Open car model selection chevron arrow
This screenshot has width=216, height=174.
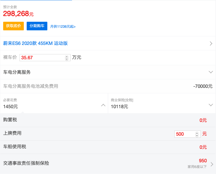click(x=211, y=43)
